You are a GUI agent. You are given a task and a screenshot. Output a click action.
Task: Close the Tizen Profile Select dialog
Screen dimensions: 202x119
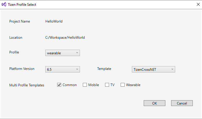coord(198,5)
